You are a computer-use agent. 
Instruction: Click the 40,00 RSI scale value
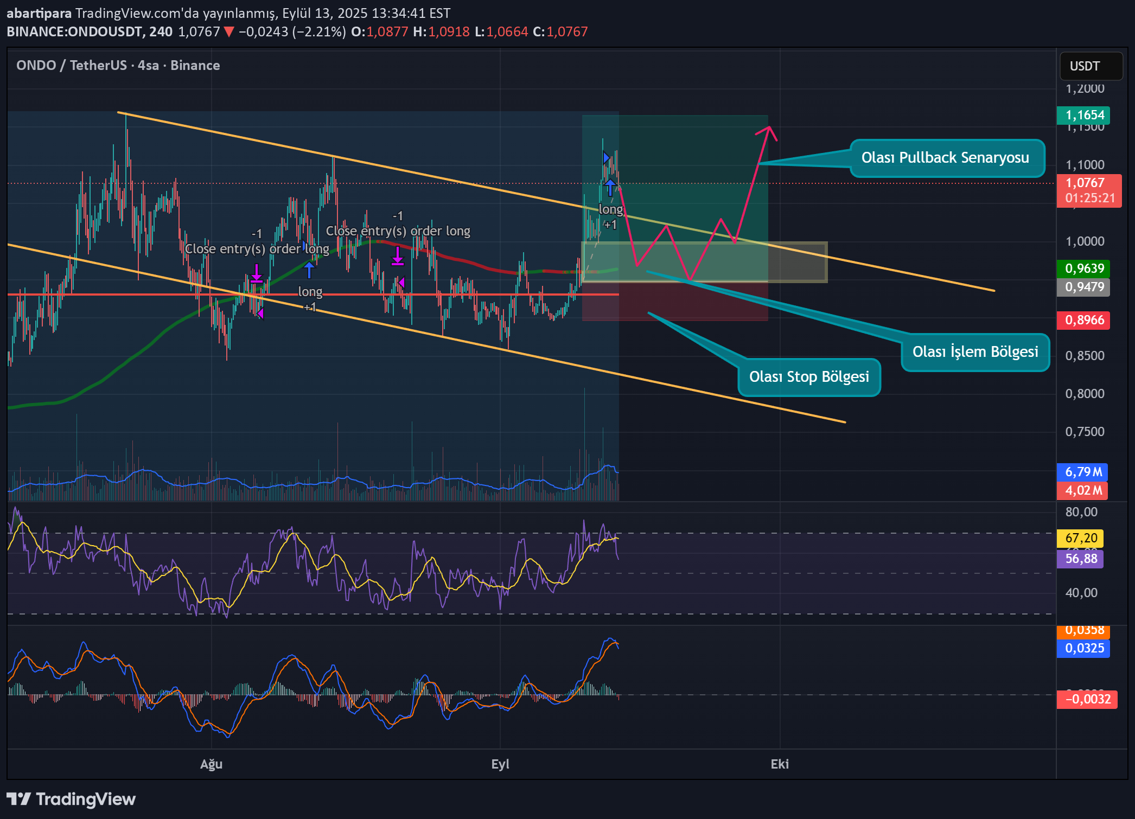coord(1081,593)
